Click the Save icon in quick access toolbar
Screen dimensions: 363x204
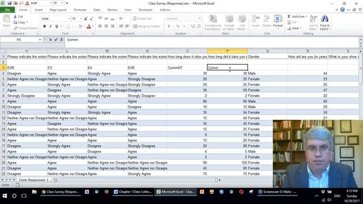click(10, 3)
